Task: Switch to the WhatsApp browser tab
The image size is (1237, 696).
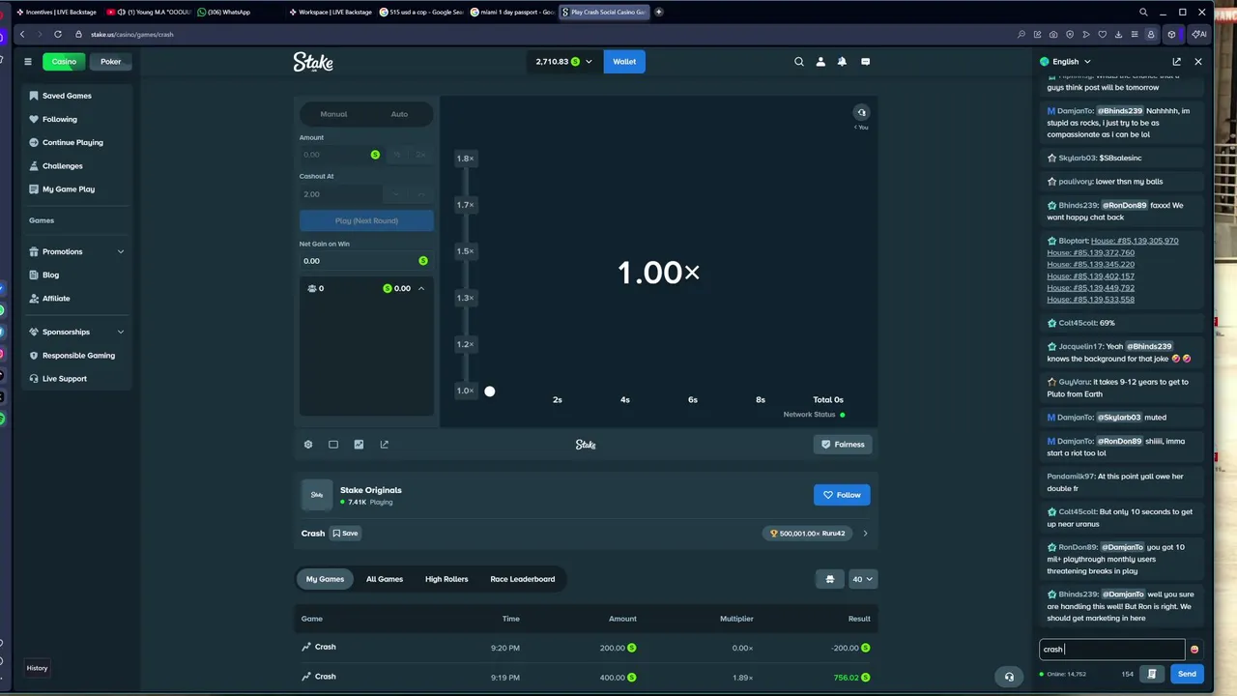Action: (x=228, y=12)
